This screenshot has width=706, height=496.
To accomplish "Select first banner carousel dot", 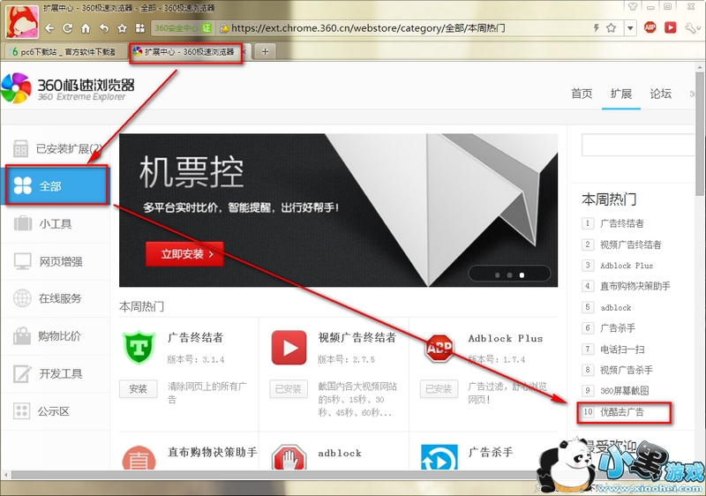I will pos(497,275).
